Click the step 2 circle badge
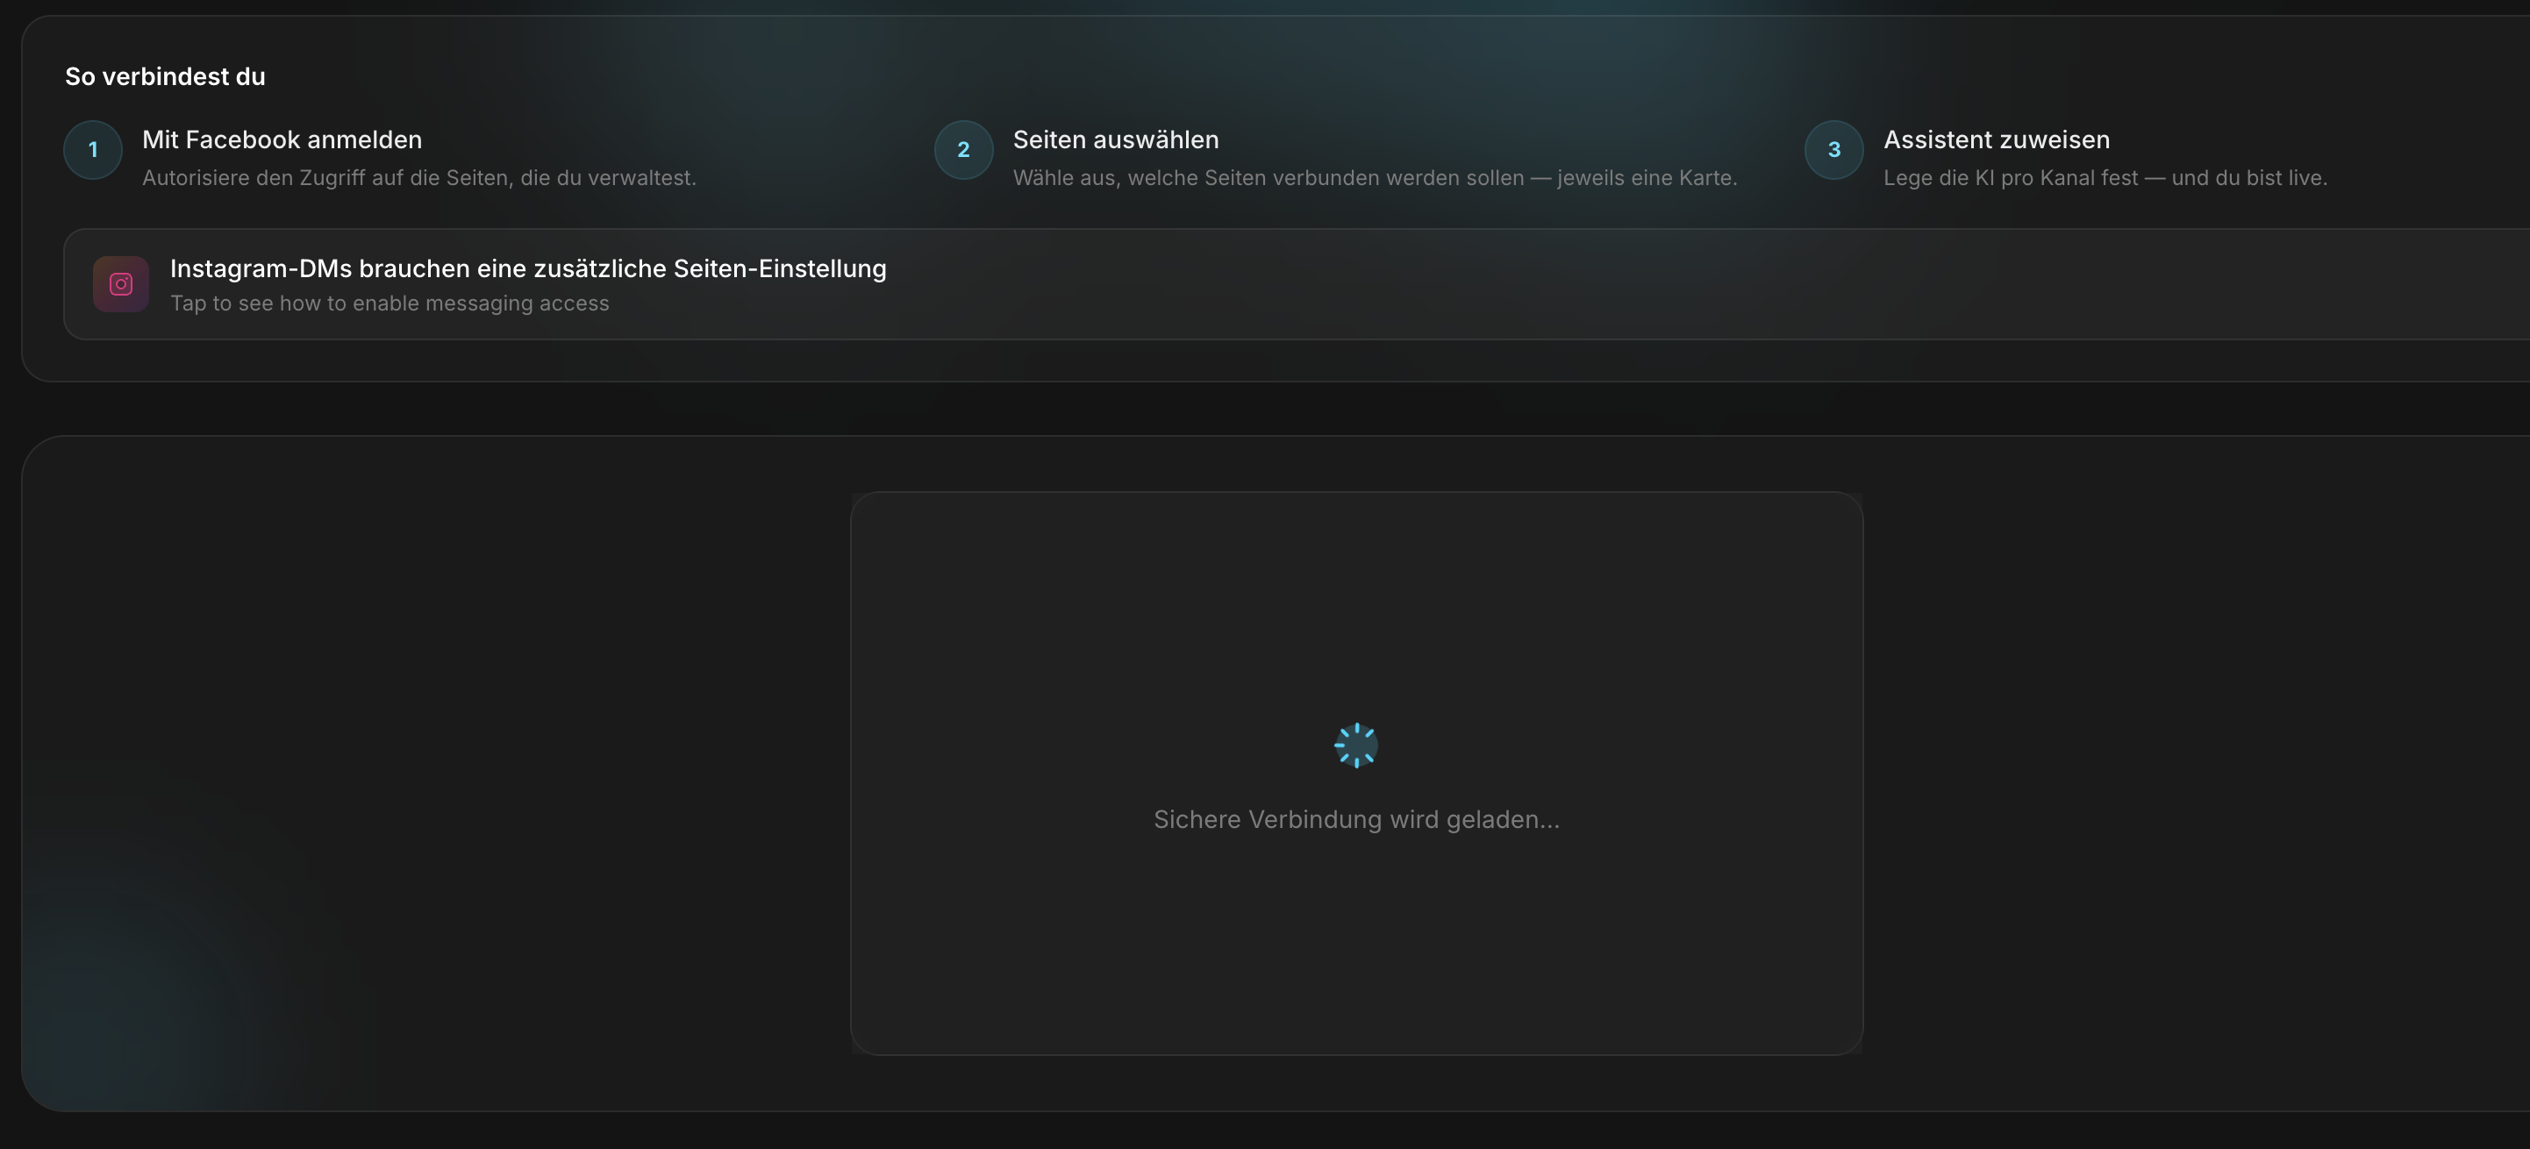This screenshot has height=1149, width=2530. (963, 150)
